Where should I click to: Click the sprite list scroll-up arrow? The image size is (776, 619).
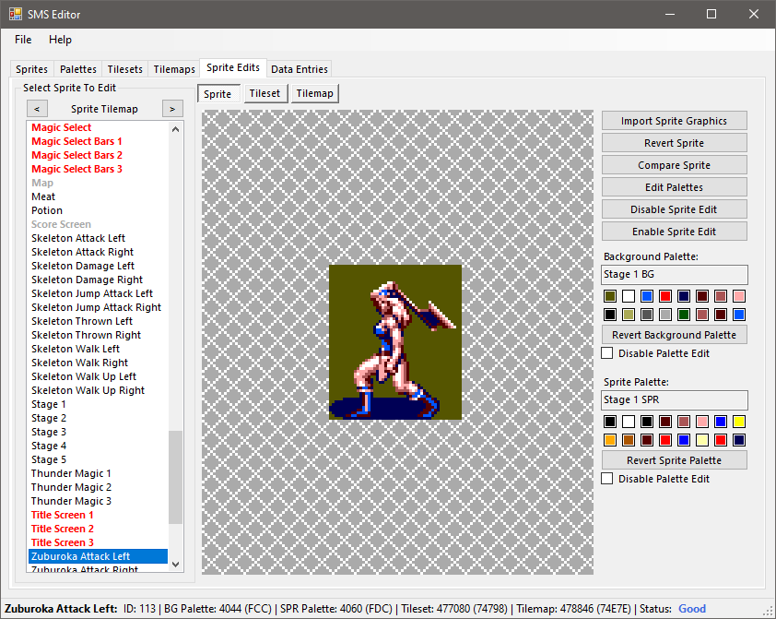175,129
